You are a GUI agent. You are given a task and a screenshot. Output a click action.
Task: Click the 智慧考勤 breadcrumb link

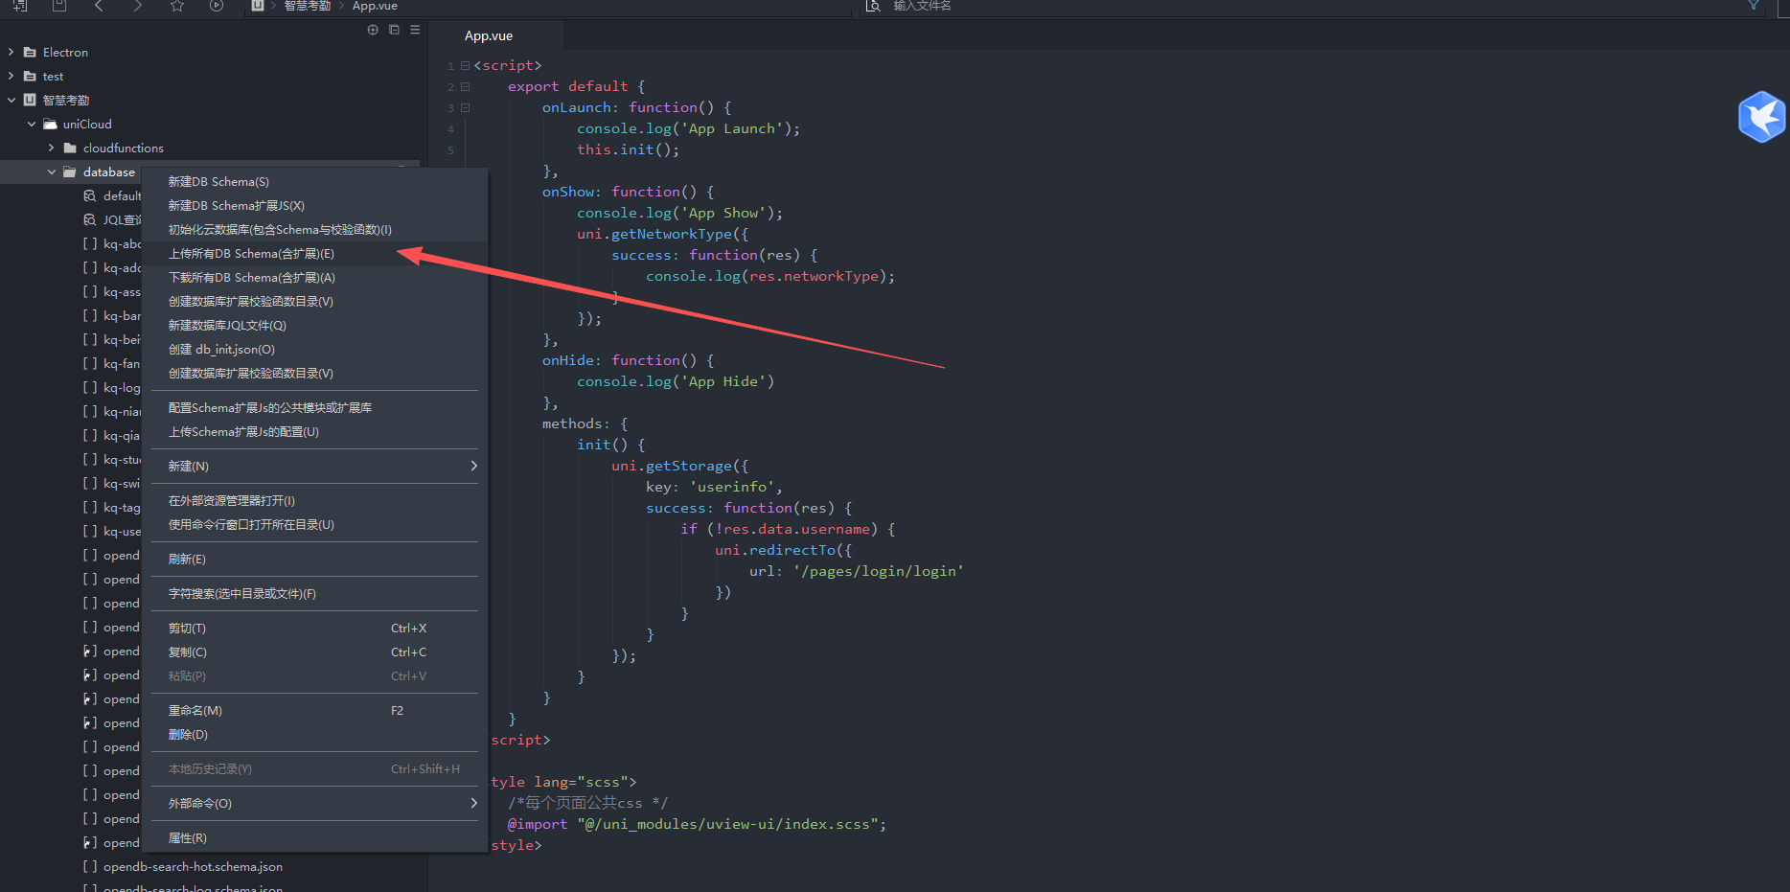pyautogui.click(x=307, y=6)
